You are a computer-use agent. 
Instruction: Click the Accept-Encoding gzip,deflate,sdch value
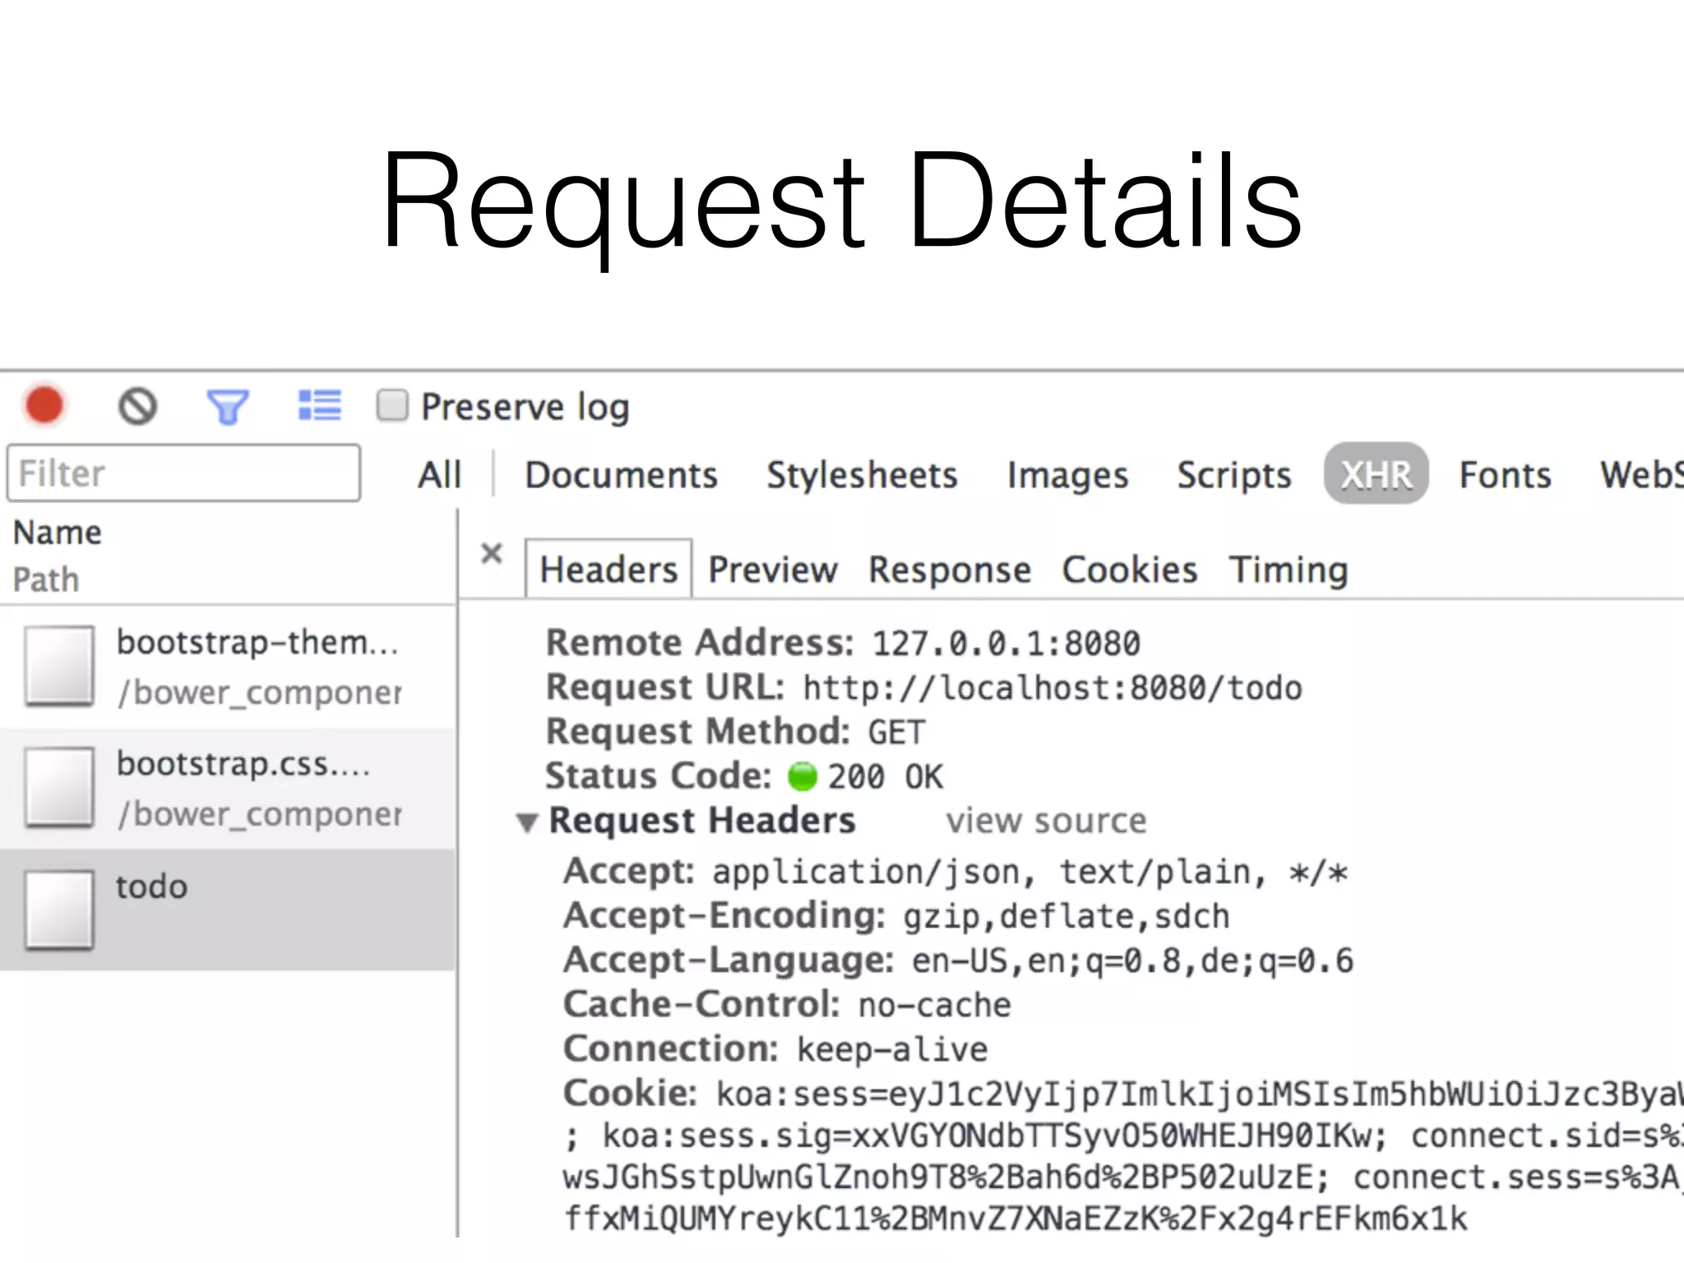tap(1066, 917)
